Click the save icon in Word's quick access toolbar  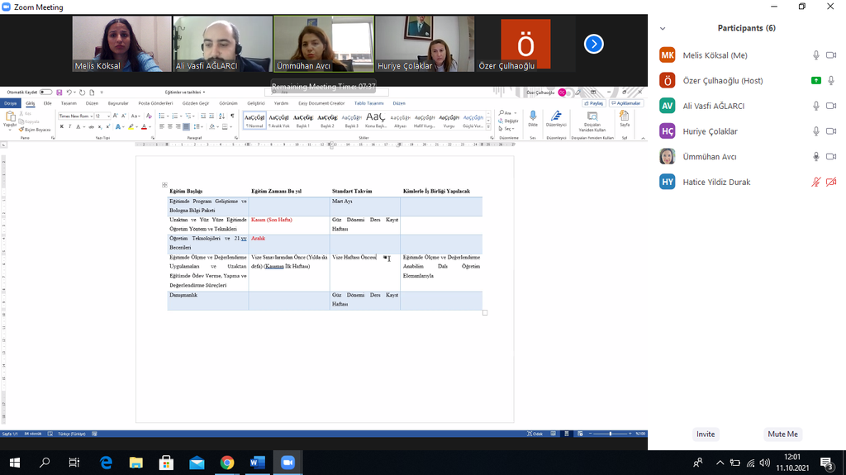[x=59, y=93]
